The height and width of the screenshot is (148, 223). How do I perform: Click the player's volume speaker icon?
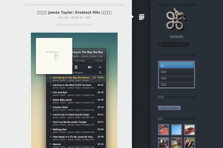click(100, 67)
